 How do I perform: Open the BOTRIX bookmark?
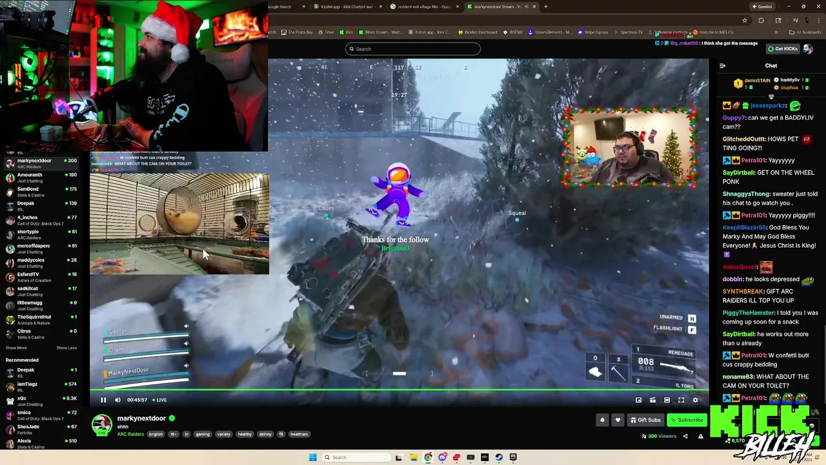pyautogui.click(x=513, y=32)
